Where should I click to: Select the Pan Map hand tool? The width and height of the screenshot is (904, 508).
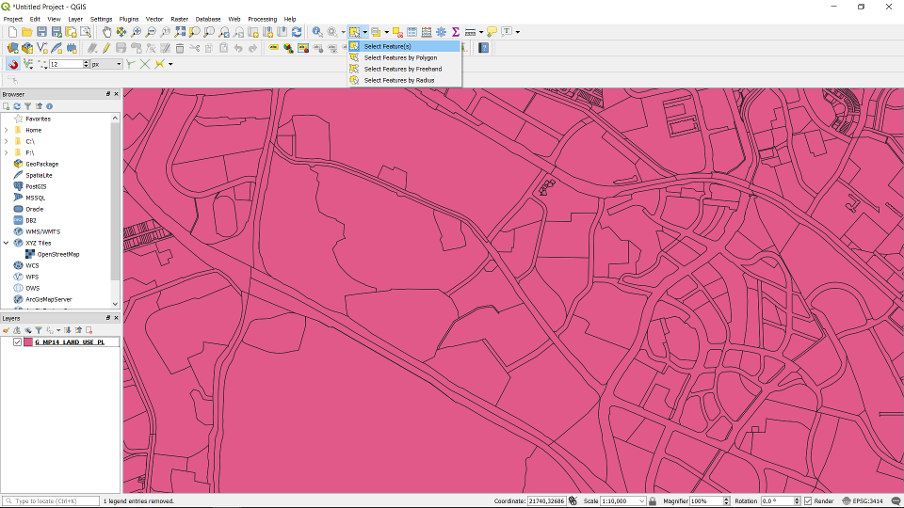[x=106, y=32]
